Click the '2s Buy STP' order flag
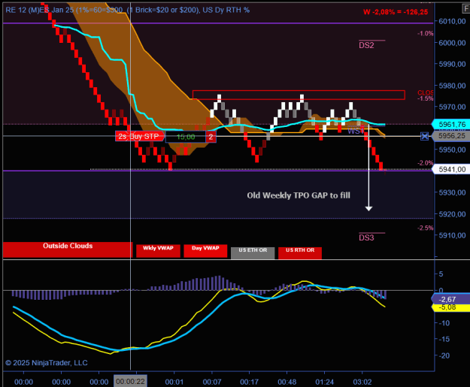470x387 pixels. pyautogui.click(x=140, y=136)
